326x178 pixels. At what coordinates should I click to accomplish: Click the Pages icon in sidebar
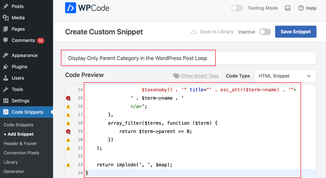pyautogui.click(x=6, y=29)
